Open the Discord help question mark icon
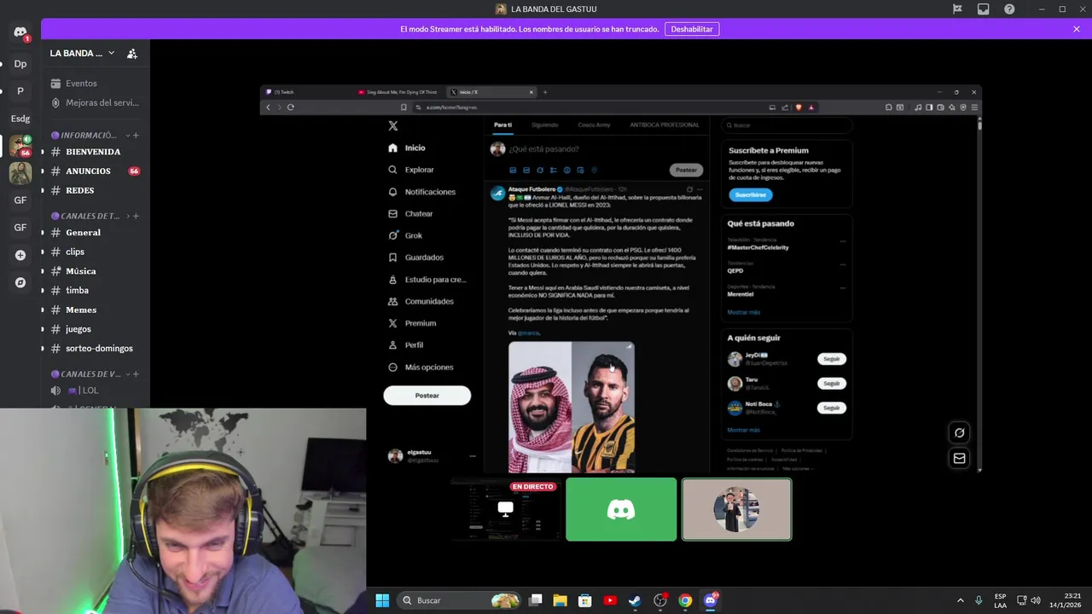Screen dimensions: 1092x614 [1009, 9]
